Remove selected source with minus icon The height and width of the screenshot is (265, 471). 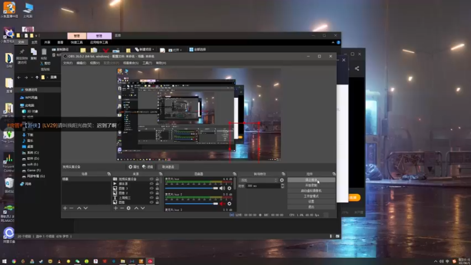tap(122, 208)
